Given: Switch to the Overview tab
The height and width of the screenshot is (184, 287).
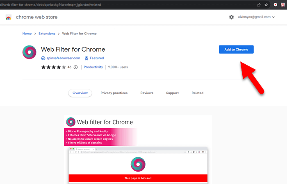Looking at the screenshot, I should click(80, 93).
